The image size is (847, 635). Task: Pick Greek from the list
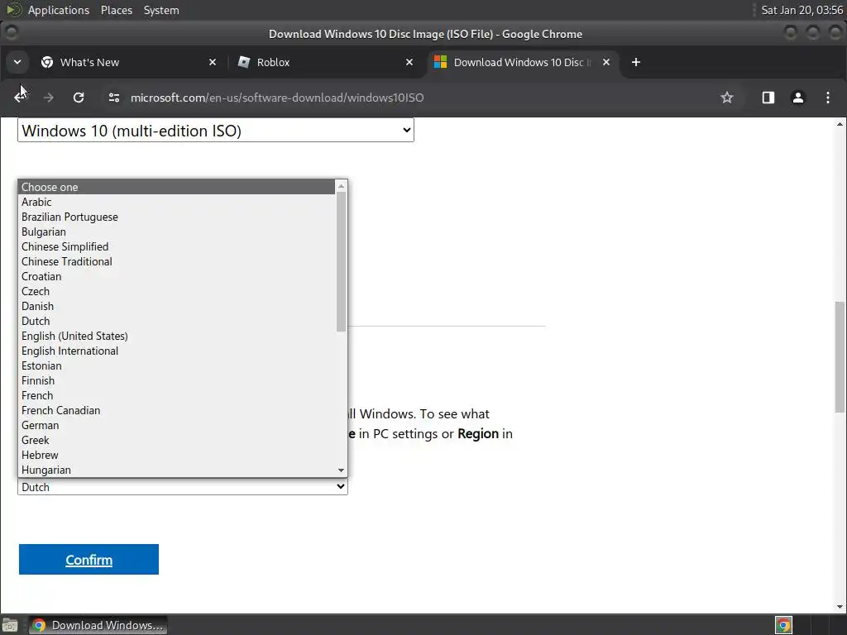(177, 441)
